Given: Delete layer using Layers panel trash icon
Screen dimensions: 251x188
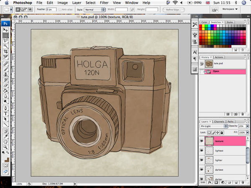Looking at the screenshot, I should (243, 183).
